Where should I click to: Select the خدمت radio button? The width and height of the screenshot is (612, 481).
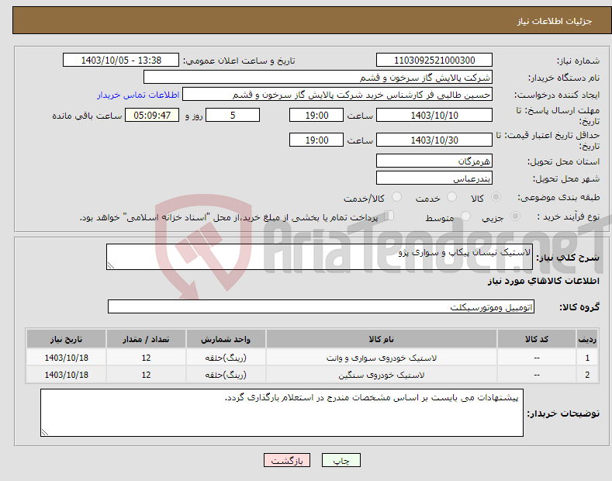click(x=451, y=197)
